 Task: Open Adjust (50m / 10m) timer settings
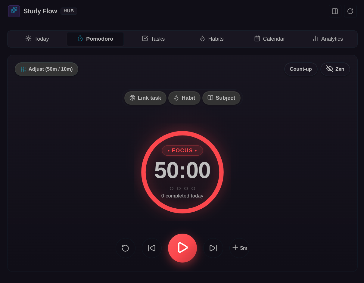46,69
